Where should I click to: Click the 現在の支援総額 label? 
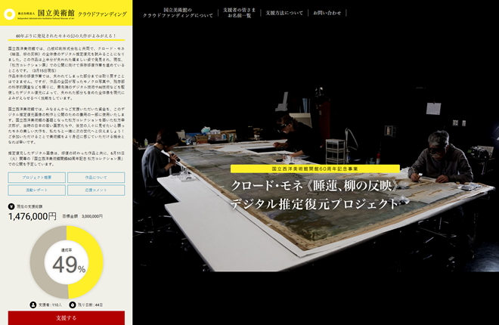tap(29, 206)
